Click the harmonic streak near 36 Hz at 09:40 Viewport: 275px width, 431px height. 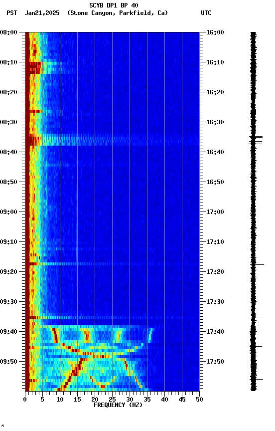pos(150,336)
